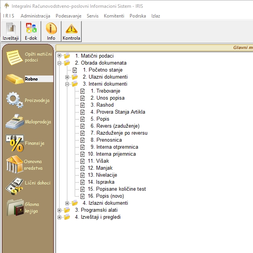This screenshot has width=253, height=253.
Task: Click the document icon beside Prenosnica
Action: tap(83, 140)
